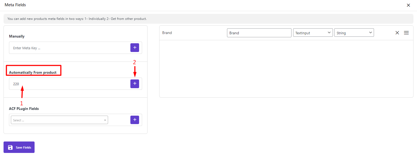Screen dimensions: 417x160
Task: Click the Manually section heading
Action: point(17,36)
